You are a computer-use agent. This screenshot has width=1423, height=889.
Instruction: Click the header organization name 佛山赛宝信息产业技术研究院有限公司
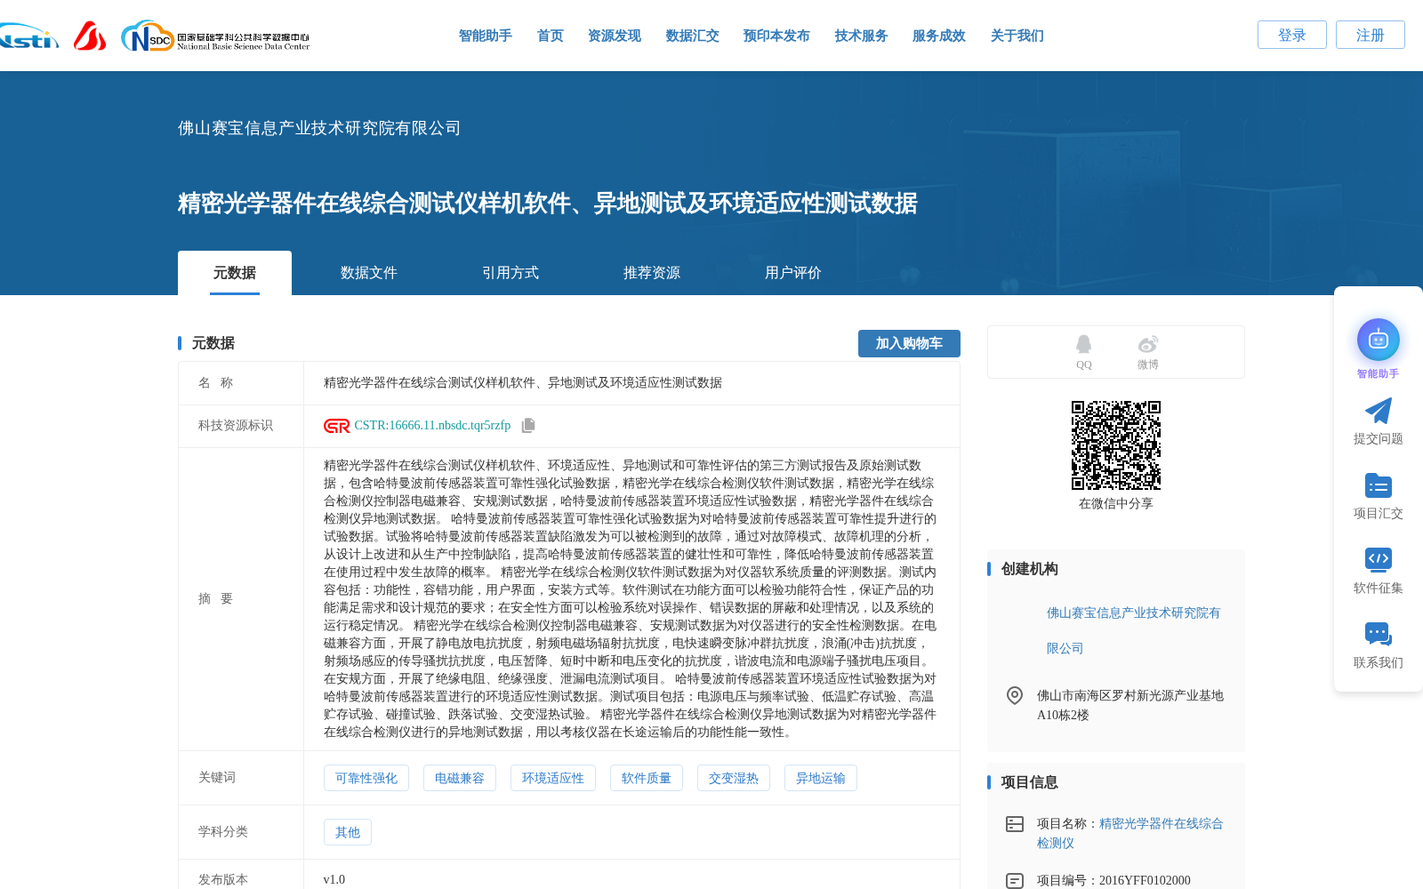319,128
